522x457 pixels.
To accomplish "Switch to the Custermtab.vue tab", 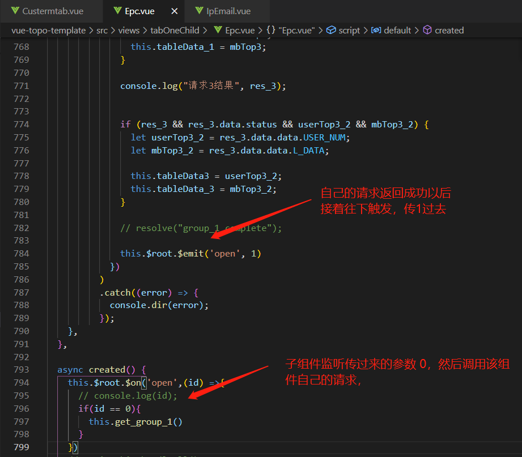I will 53,11.
